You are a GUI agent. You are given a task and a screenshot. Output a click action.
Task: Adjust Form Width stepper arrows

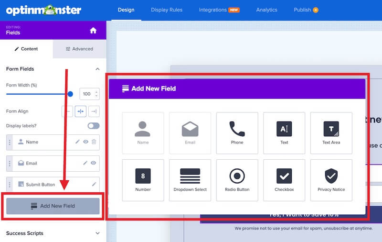(x=96, y=94)
